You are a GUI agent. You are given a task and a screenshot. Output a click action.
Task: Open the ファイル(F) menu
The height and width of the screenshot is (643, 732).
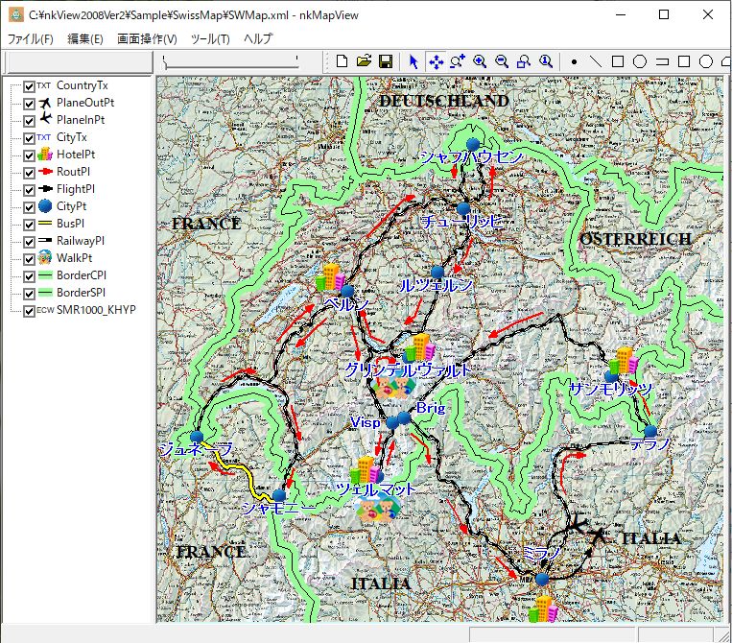[x=31, y=39]
